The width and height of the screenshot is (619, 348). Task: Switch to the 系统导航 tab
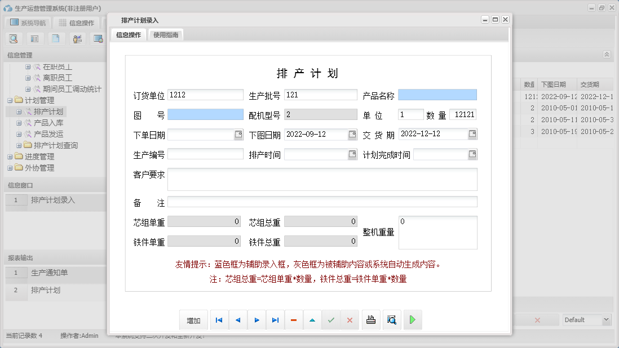point(27,22)
